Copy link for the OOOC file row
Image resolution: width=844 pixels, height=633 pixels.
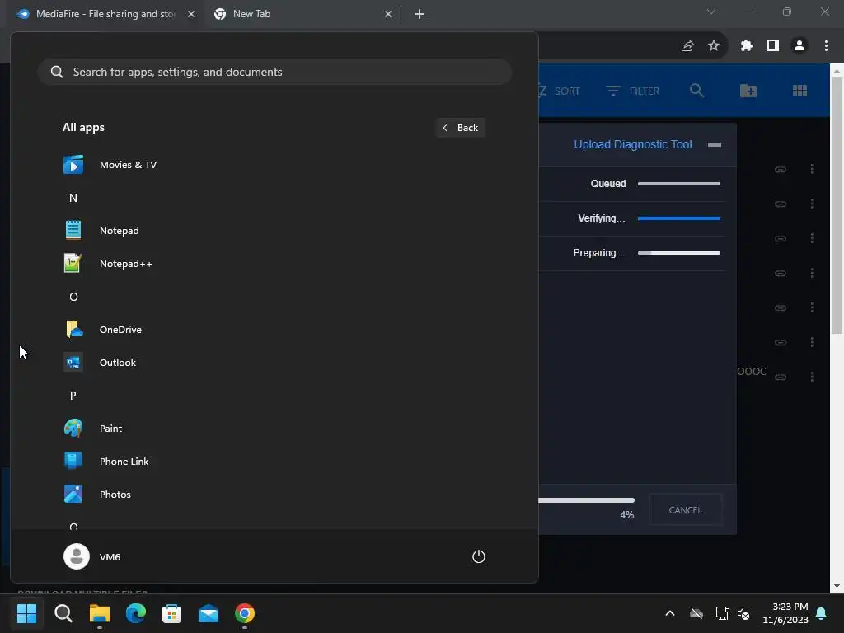tap(780, 377)
